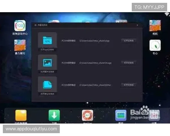Open the camera app icon on the desktop
170x136 pixels.
click(155, 26)
